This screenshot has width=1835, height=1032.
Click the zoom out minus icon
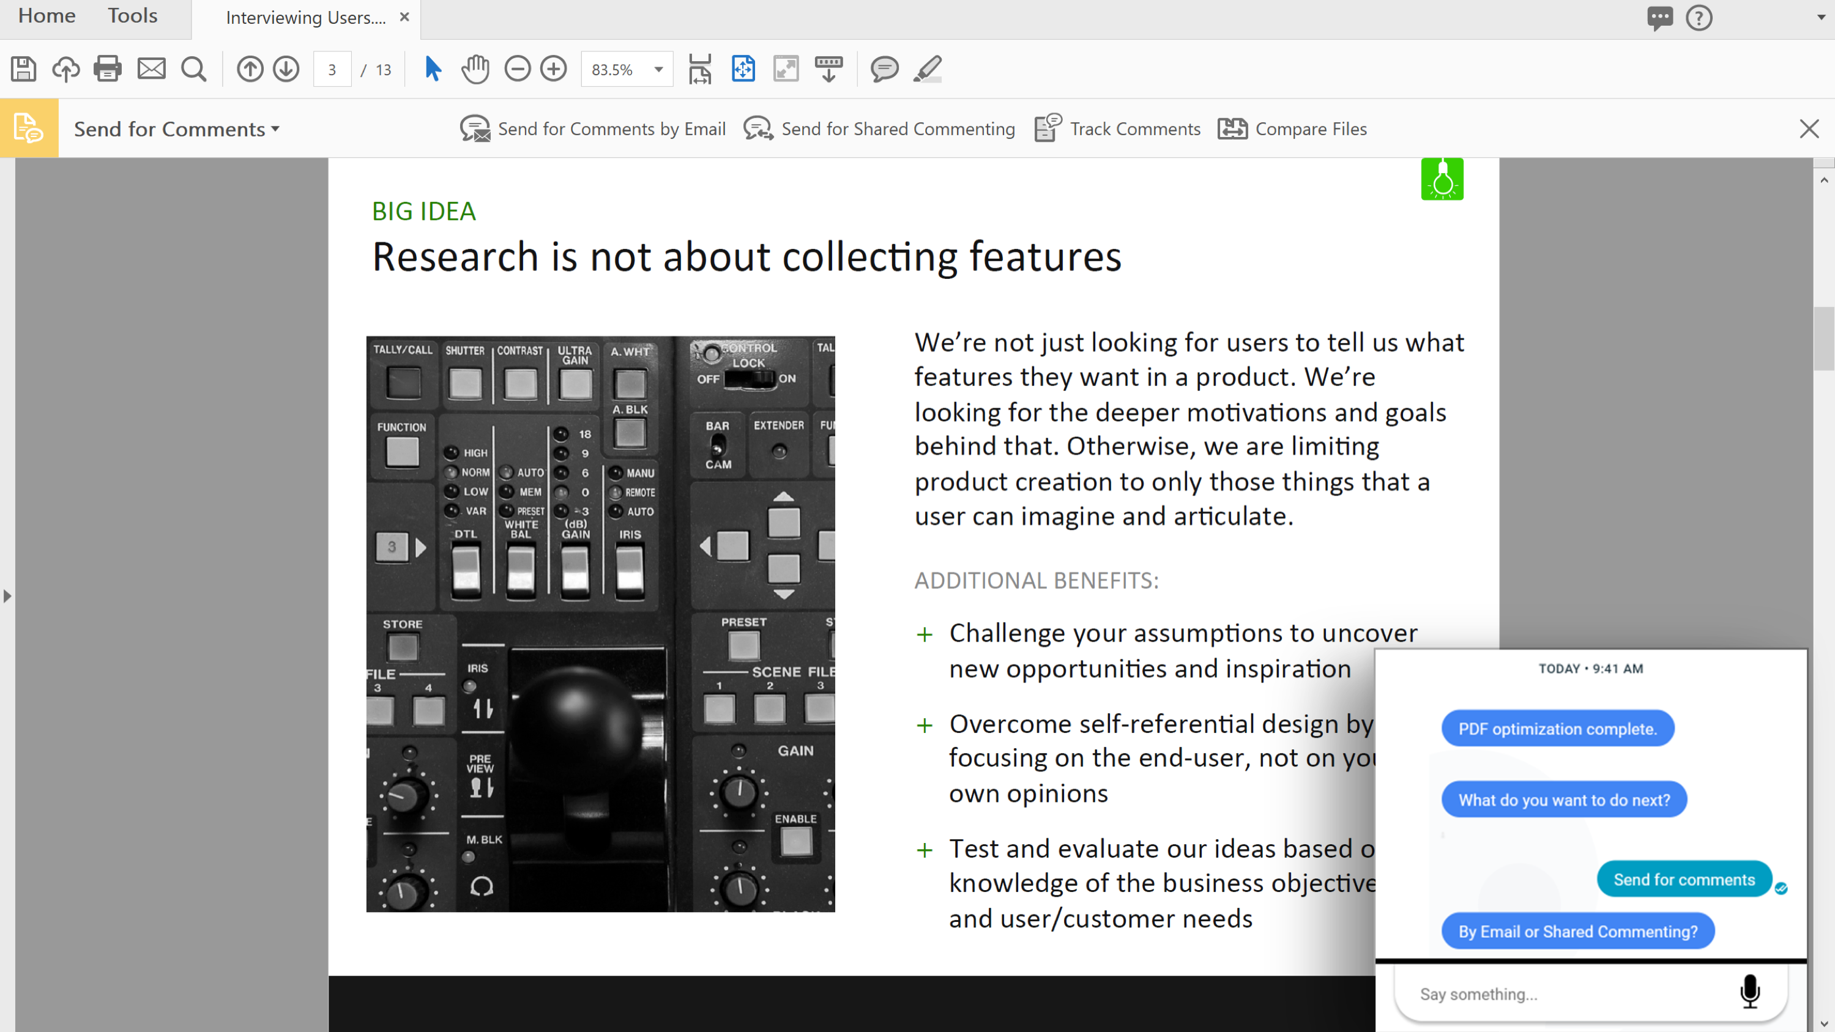[518, 69]
